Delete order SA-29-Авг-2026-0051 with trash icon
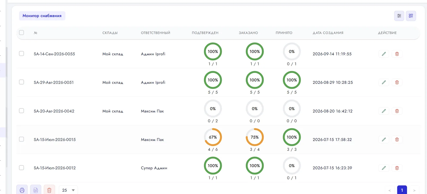The image size is (427, 194). (397, 82)
